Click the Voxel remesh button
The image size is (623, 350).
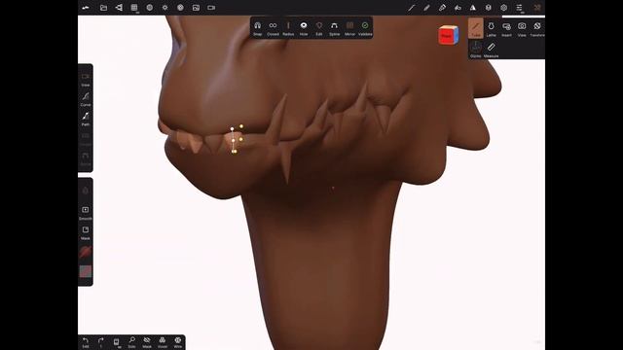tap(163, 342)
